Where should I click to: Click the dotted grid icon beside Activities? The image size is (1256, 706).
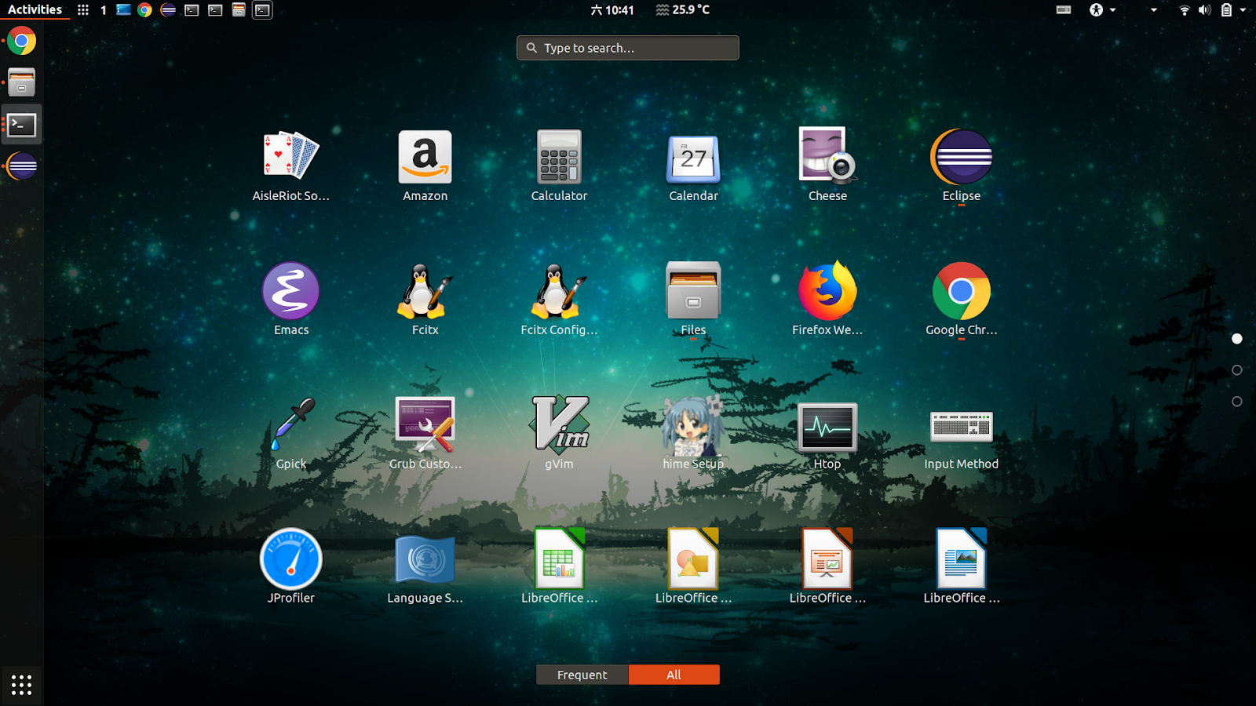click(x=83, y=10)
